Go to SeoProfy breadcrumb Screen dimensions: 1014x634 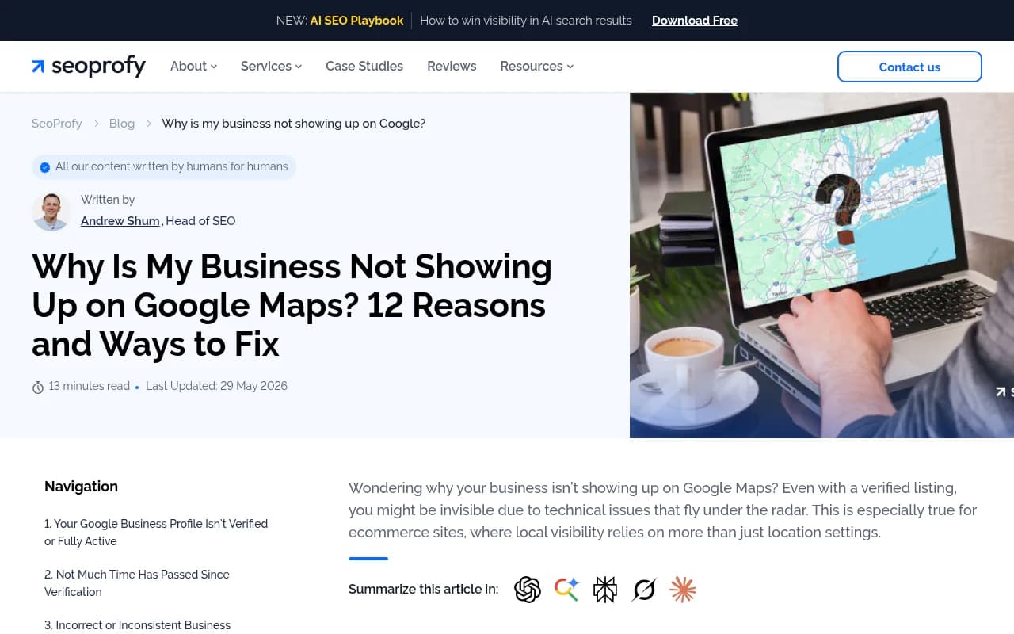[x=57, y=124]
